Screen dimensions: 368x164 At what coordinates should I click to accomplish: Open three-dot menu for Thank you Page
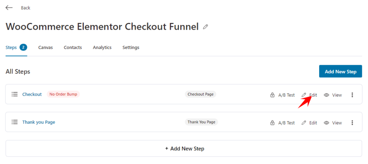pos(352,123)
